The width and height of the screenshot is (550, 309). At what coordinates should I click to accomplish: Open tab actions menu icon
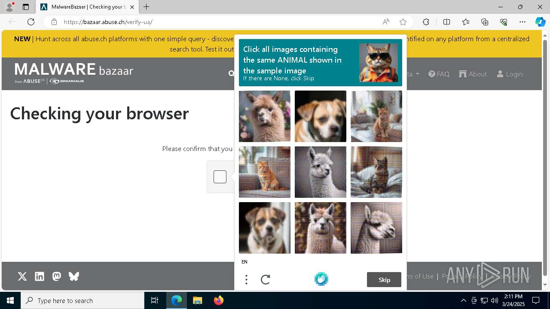26,7
